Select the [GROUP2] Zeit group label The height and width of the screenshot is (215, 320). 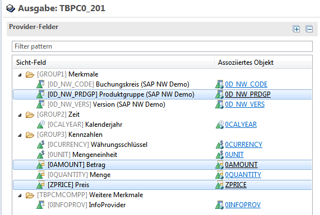[58, 114]
